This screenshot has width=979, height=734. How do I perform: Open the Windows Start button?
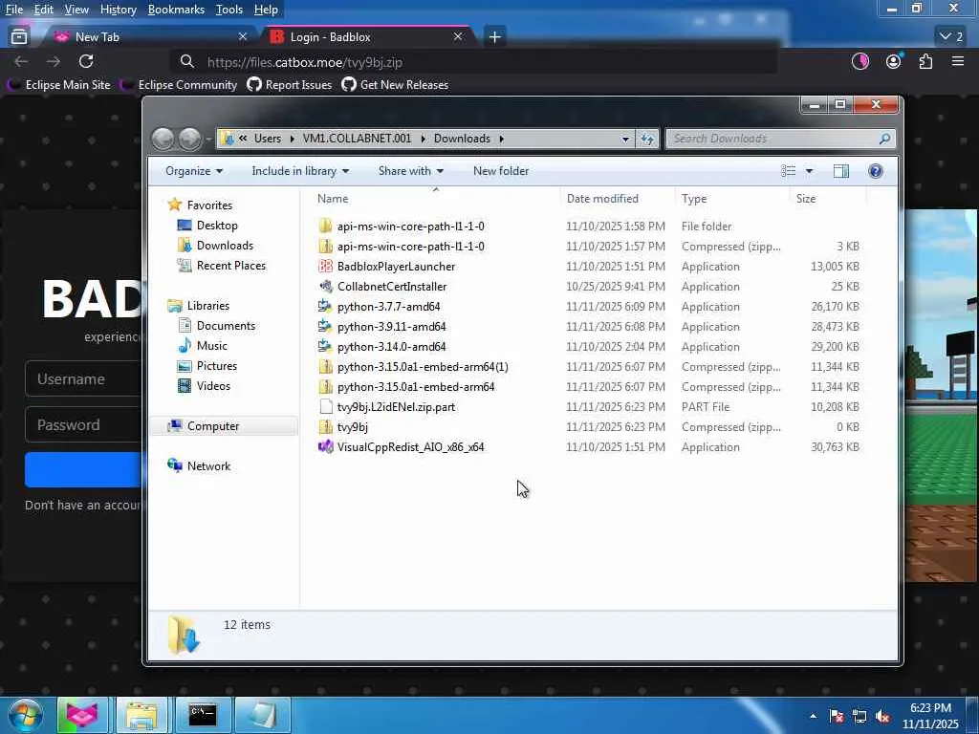(25, 715)
